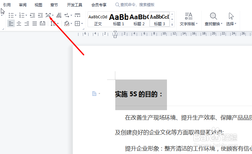
Task: Open the paragraph settings dialog launcher
Action: (x=83, y=29)
